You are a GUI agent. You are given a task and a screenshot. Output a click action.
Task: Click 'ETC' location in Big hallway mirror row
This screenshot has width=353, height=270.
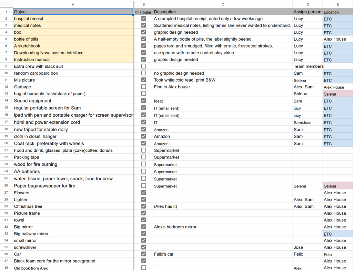(x=338, y=234)
